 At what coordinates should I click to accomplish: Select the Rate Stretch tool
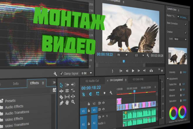coord(73,90)
